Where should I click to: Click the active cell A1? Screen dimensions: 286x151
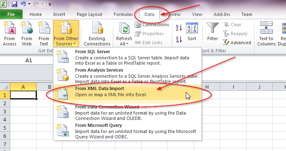tap(23, 95)
